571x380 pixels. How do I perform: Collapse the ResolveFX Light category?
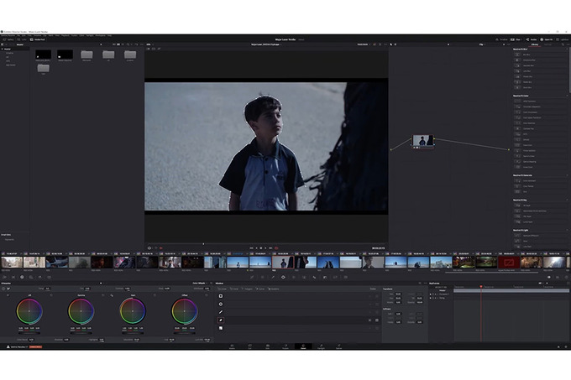[567, 230]
